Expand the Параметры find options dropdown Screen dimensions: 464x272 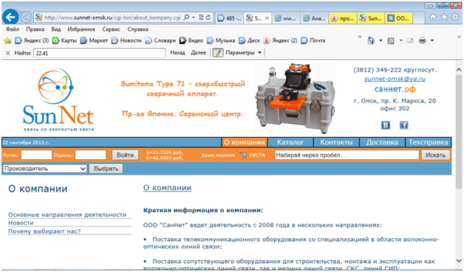coord(259,53)
